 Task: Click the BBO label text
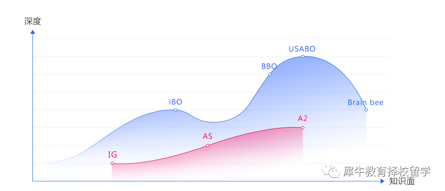269,66
